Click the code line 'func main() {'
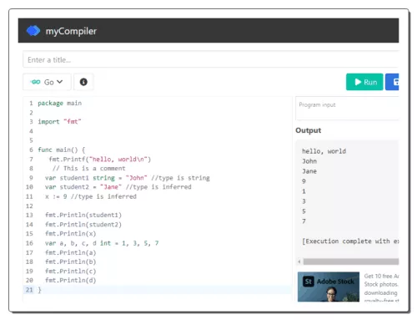The width and height of the screenshot is (417, 320). click(62, 150)
